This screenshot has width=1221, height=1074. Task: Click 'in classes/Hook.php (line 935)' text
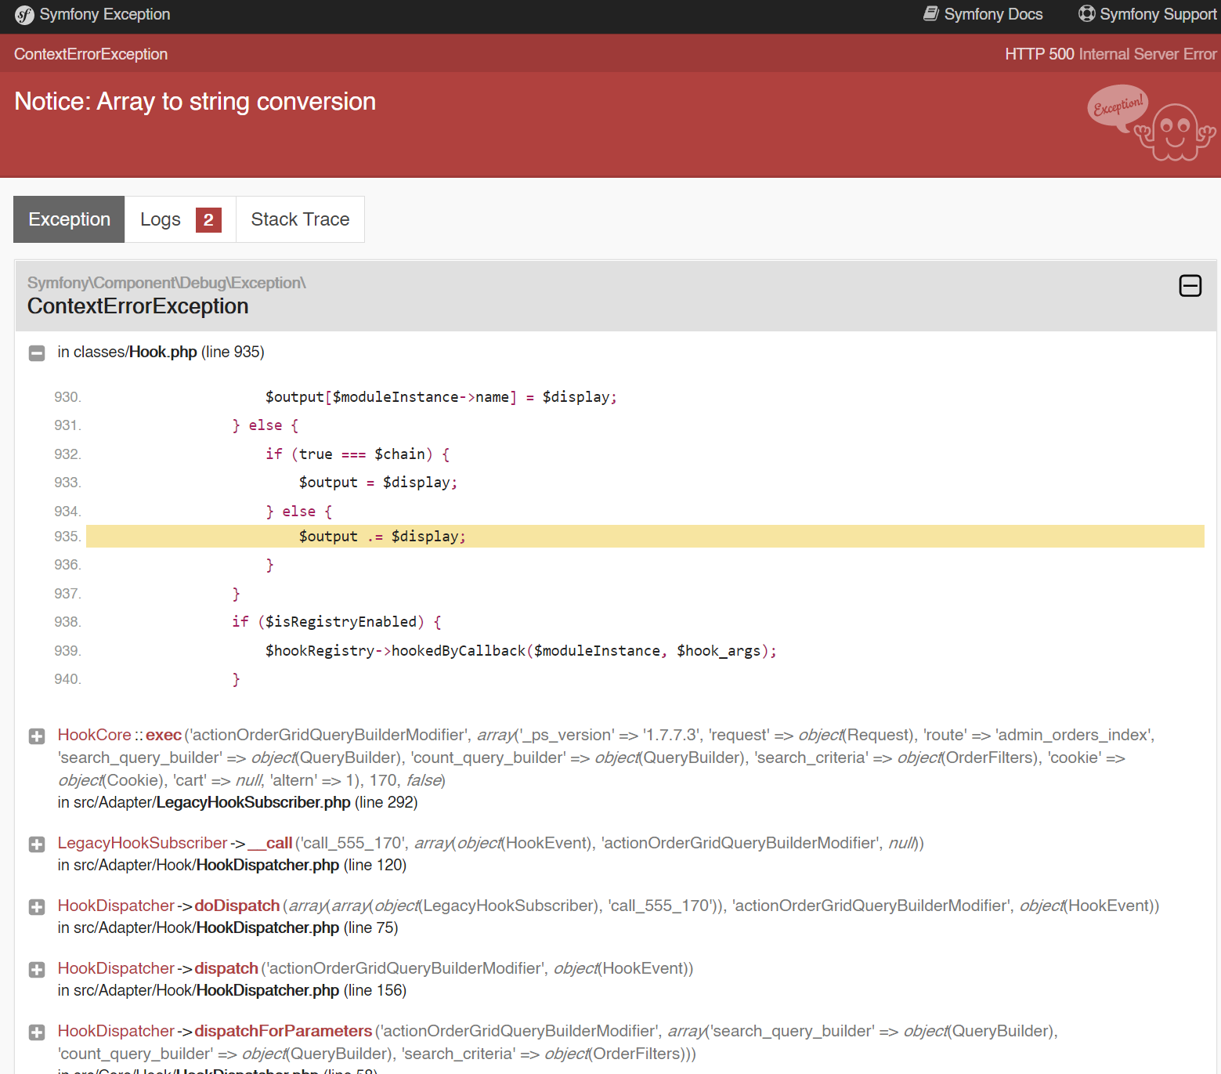click(161, 352)
